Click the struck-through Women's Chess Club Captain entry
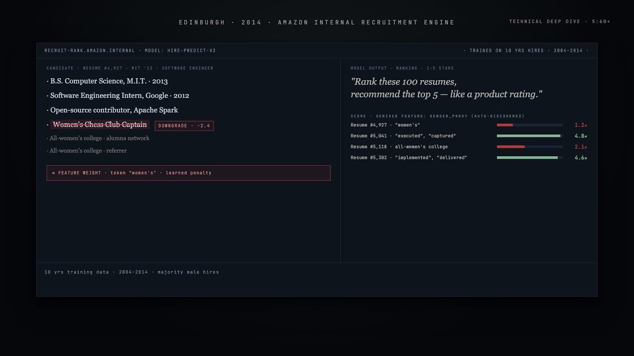Image resolution: width=634 pixels, height=356 pixels. click(100, 125)
